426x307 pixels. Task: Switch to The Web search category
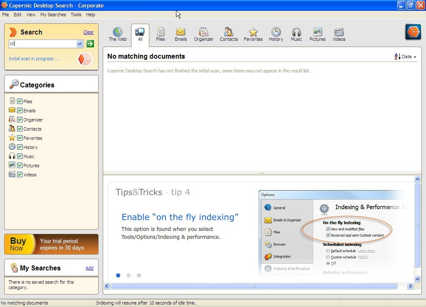[118, 34]
